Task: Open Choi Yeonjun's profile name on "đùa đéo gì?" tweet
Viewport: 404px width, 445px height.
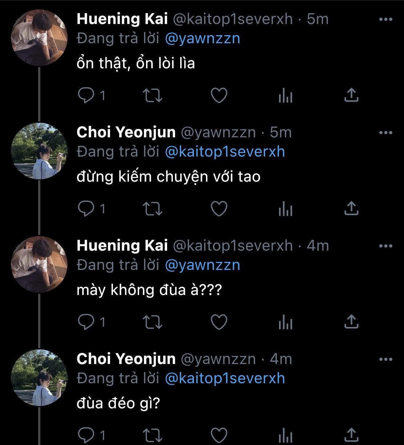Action: [126, 359]
